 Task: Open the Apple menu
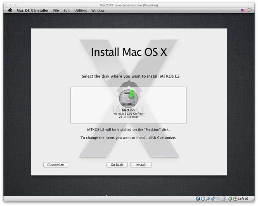pos(10,10)
